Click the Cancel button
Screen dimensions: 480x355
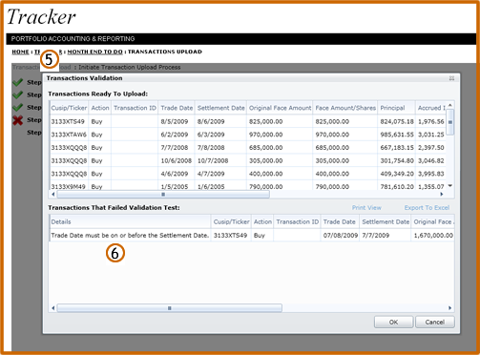pos(435,322)
